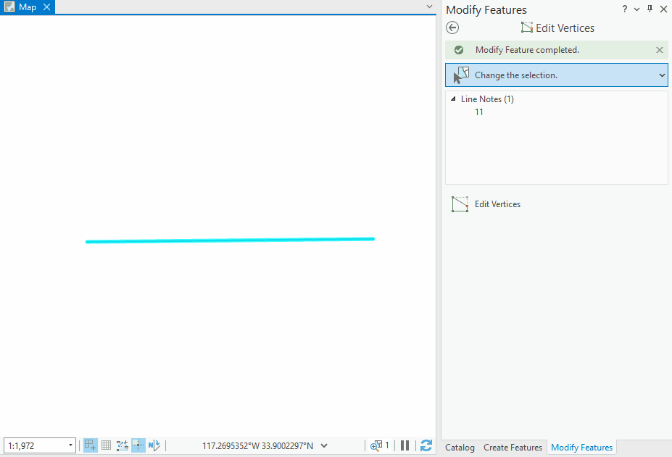Open the Modify Features pane options chevron
672x457 pixels.
637,9
